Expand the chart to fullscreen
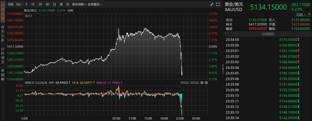The width and height of the screenshot is (312, 121). tap(218, 4)
